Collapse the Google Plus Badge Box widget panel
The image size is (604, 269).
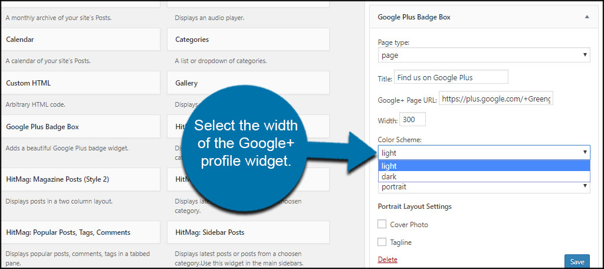click(587, 17)
